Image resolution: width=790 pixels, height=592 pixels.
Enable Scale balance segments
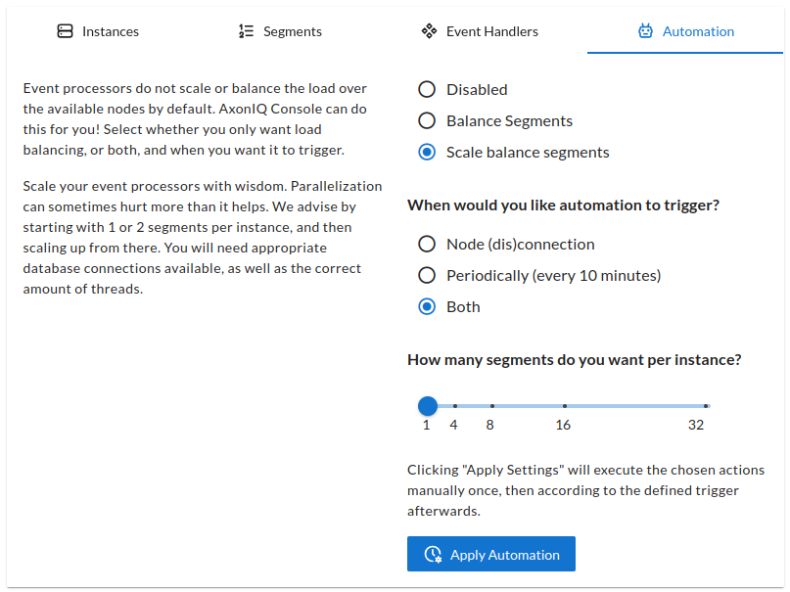(427, 152)
